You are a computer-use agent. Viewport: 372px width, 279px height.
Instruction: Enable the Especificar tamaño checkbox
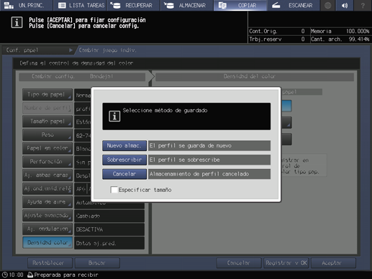click(x=114, y=190)
